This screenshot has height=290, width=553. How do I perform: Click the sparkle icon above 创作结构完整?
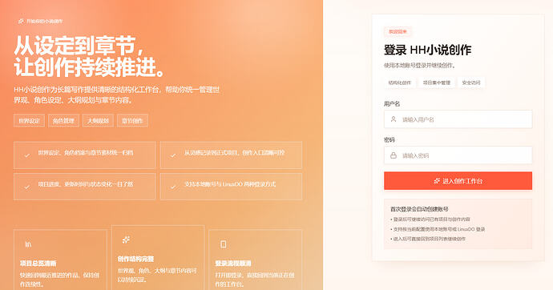tap(126, 240)
